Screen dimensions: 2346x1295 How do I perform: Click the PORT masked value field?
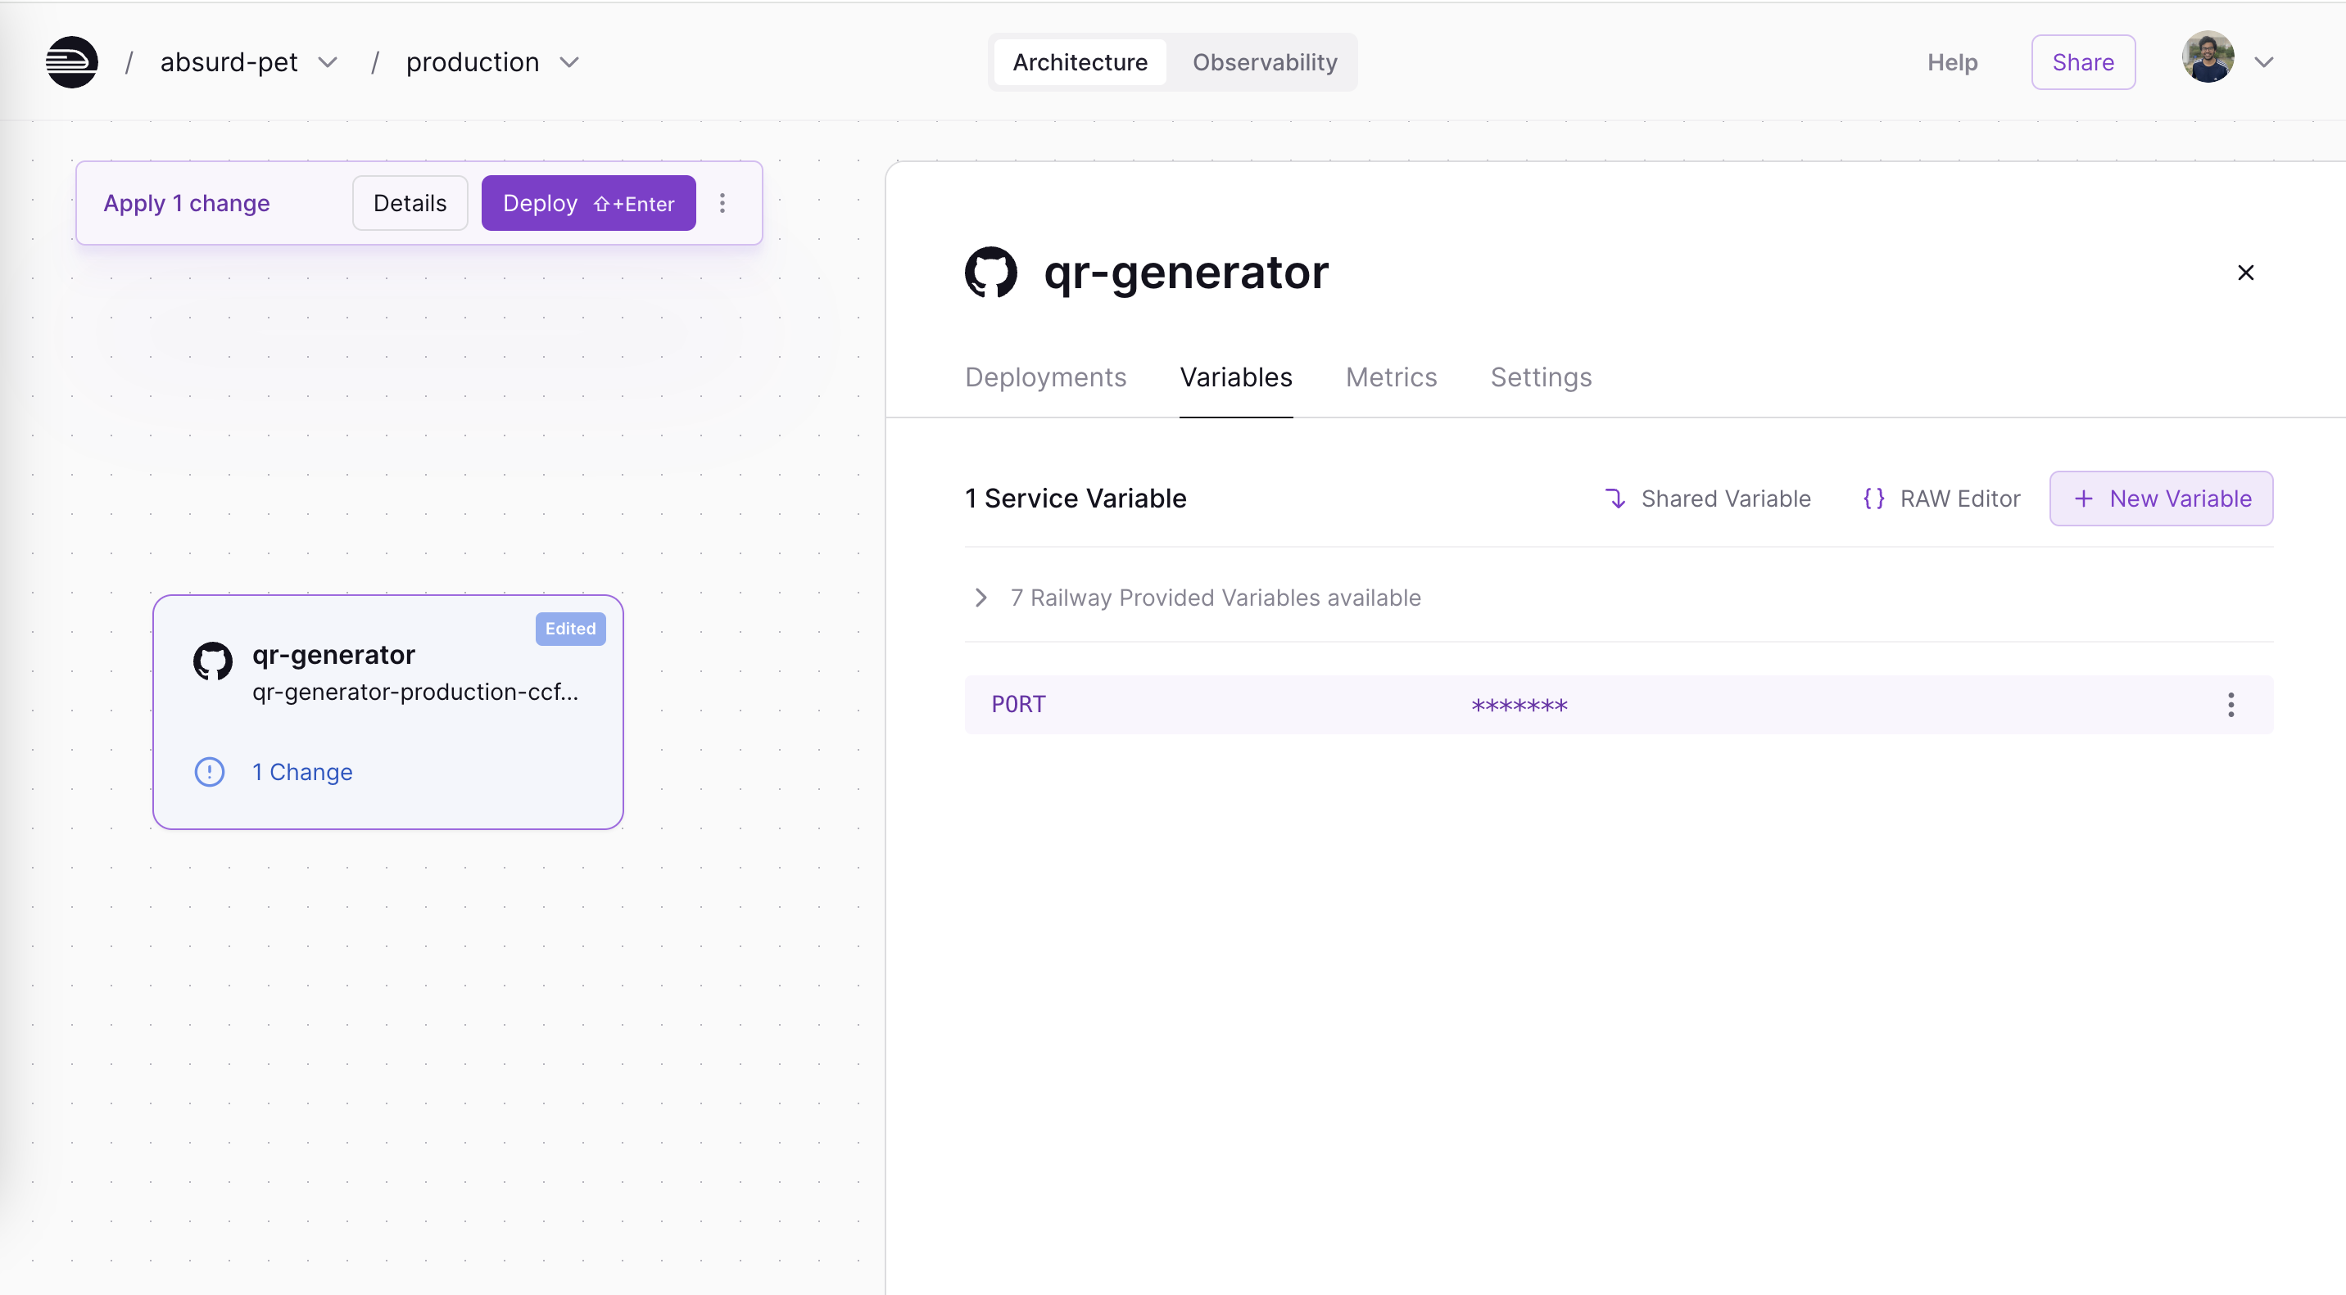(x=1518, y=703)
